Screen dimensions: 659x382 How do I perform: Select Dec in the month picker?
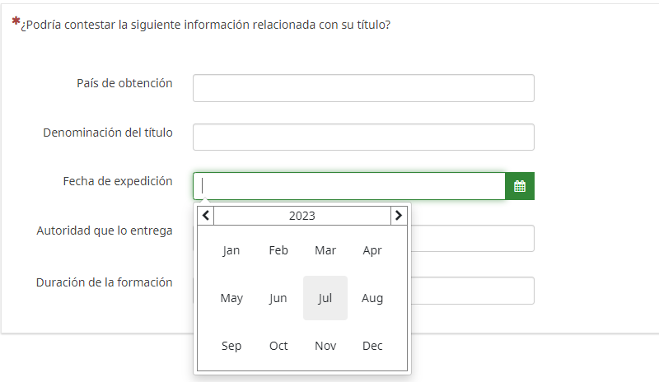coord(372,346)
